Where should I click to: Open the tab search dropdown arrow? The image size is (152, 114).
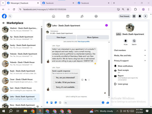[x=3, y=3]
